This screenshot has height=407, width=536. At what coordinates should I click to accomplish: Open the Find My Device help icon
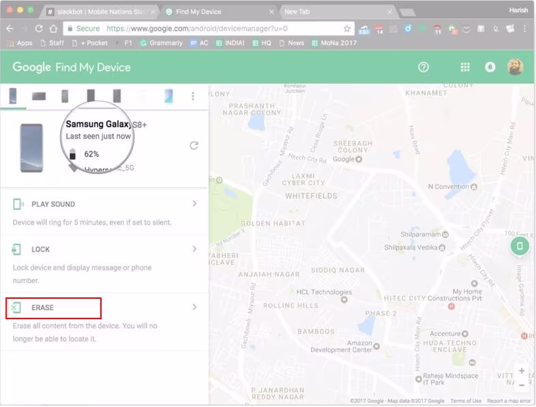423,67
